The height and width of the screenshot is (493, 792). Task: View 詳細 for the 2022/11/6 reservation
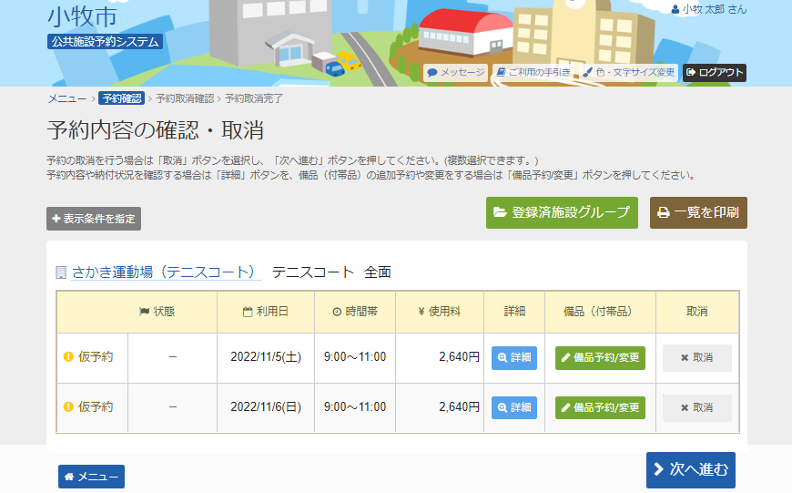coord(514,407)
